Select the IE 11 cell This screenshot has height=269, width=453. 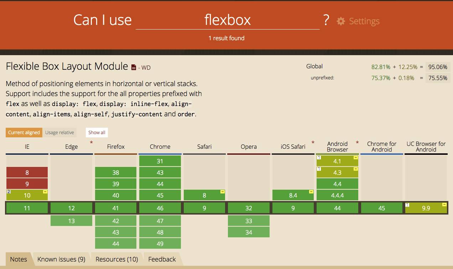point(27,208)
